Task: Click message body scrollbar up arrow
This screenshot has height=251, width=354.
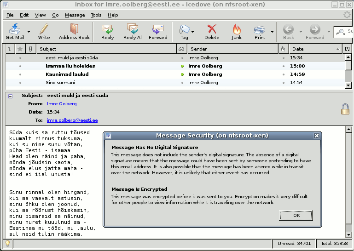Action: tap(348, 130)
